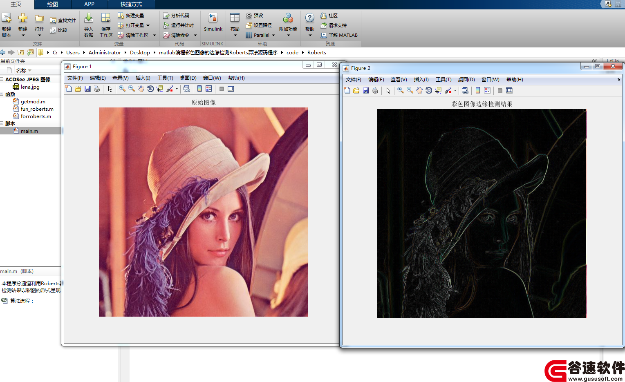
Task: Click Request Support (请求支持)
Action: click(334, 25)
